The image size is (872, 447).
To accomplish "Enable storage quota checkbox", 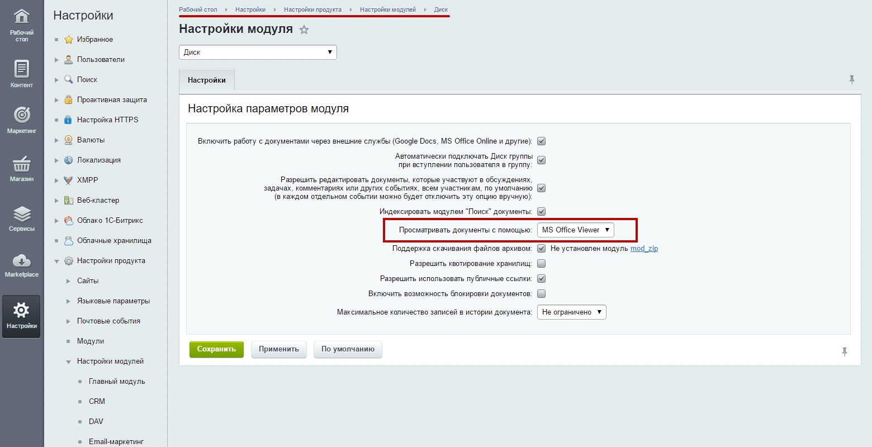I will (x=541, y=264).
